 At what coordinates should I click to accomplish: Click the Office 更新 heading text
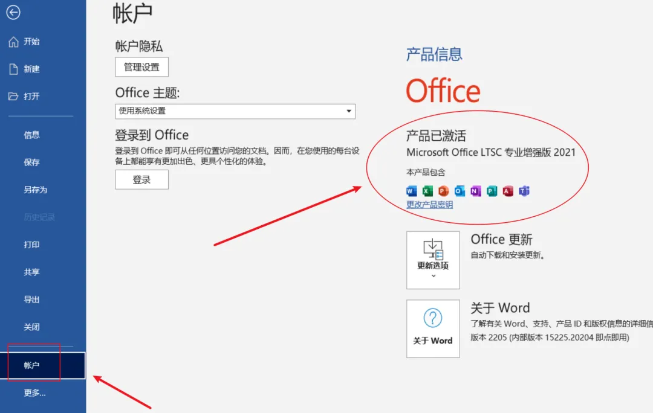[x=501, y=240]
